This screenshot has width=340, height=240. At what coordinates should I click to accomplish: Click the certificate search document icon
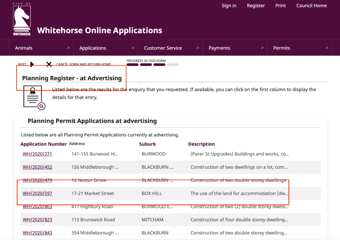pyautogui.click(x=34, y=98)
